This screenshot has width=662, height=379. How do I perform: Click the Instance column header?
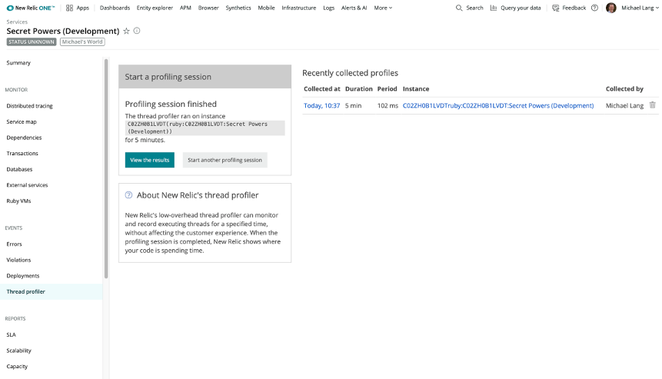[416, 89]
